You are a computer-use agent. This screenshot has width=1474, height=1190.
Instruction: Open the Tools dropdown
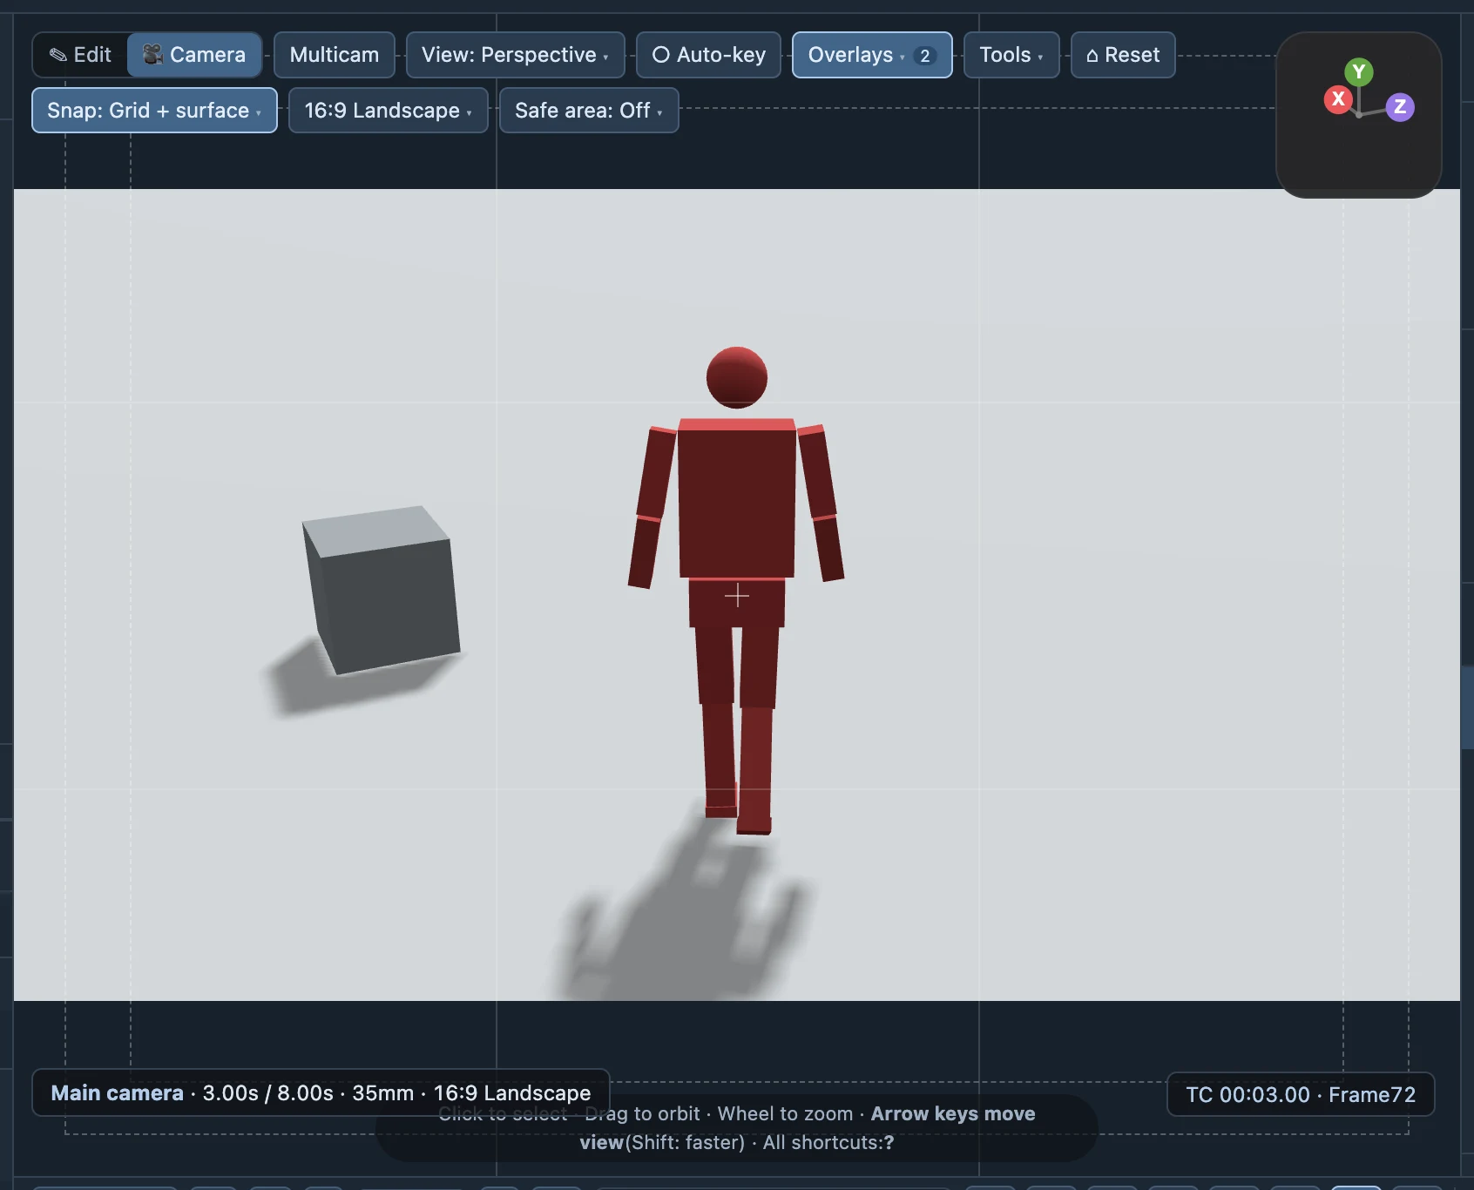click(1011, 55)
